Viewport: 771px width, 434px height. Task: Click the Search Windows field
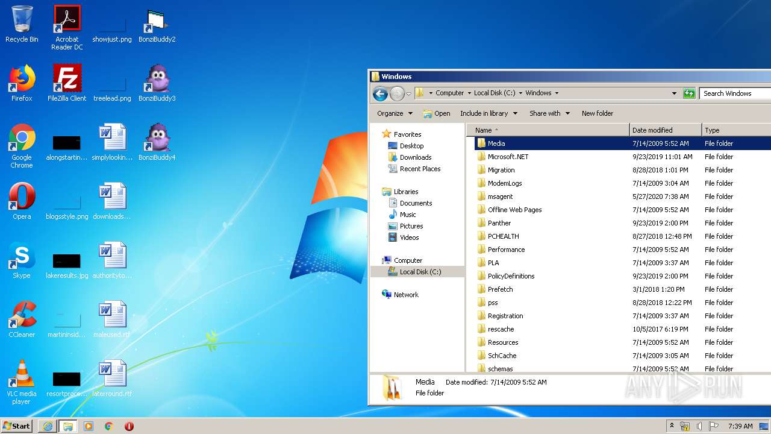[x=735, y=93]
